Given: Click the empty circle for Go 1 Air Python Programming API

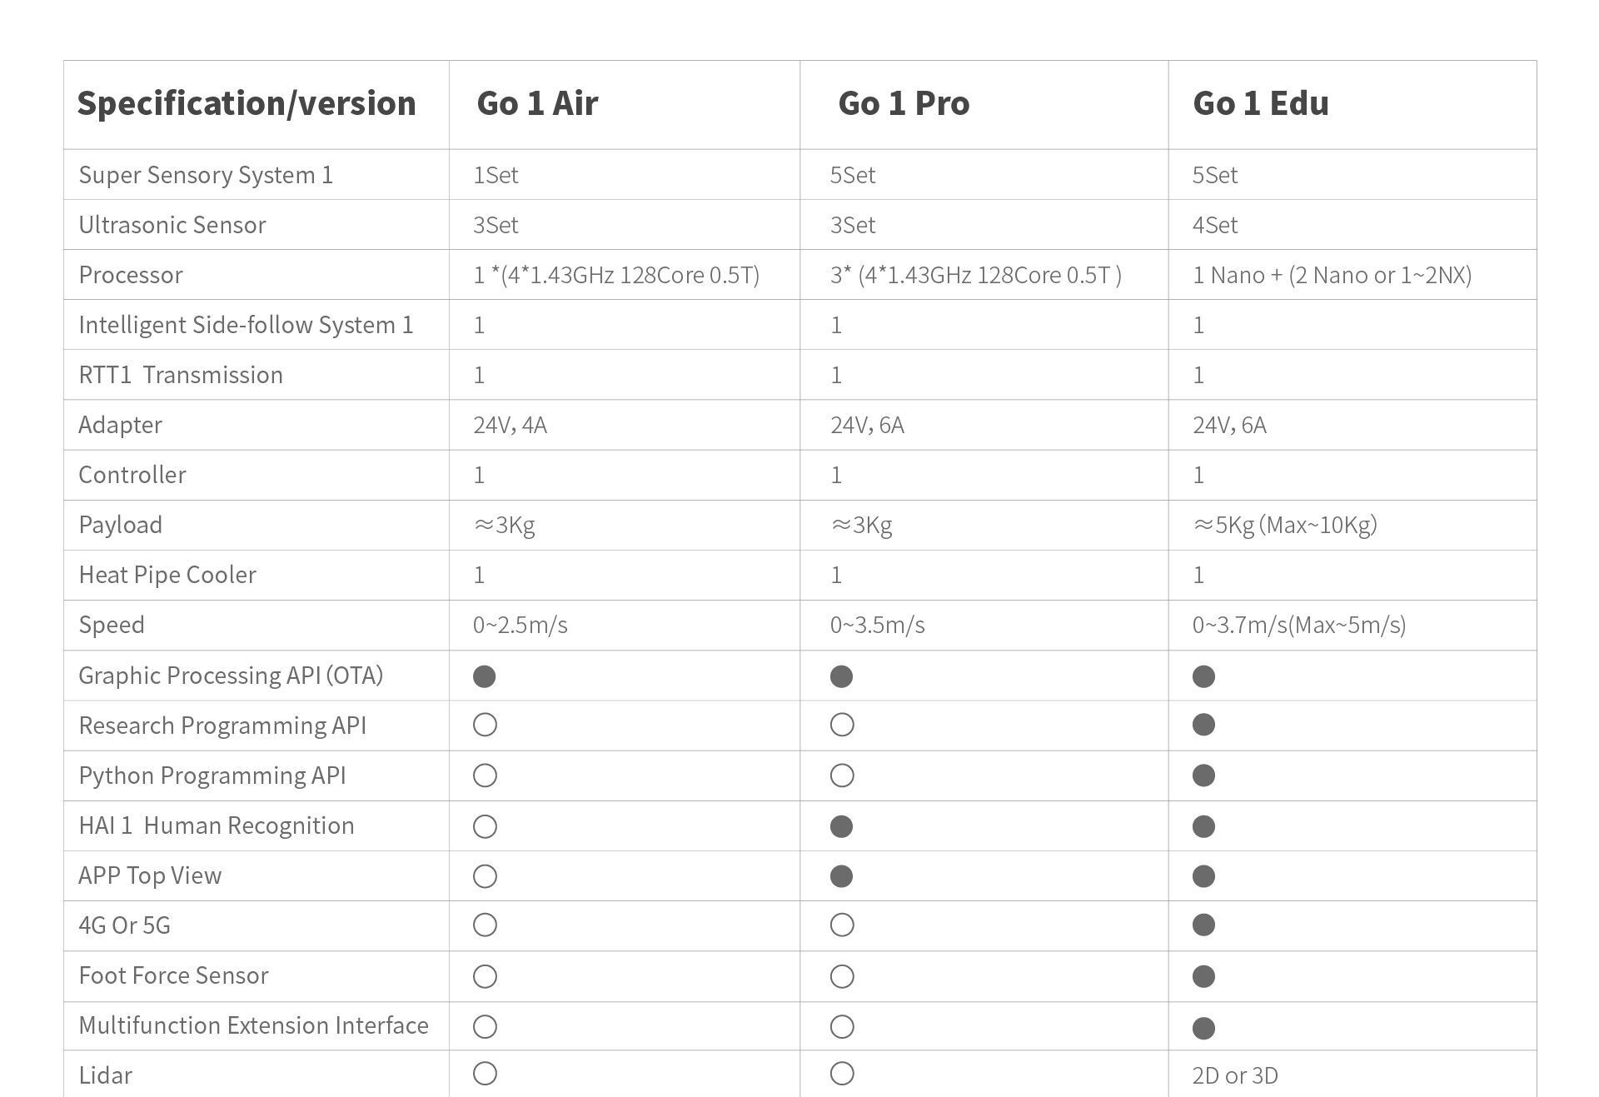Looking at the screenshot, I should pyautogui.click(x=485, y=776).
